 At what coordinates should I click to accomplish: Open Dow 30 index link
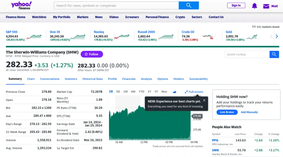tap(55, 32)
